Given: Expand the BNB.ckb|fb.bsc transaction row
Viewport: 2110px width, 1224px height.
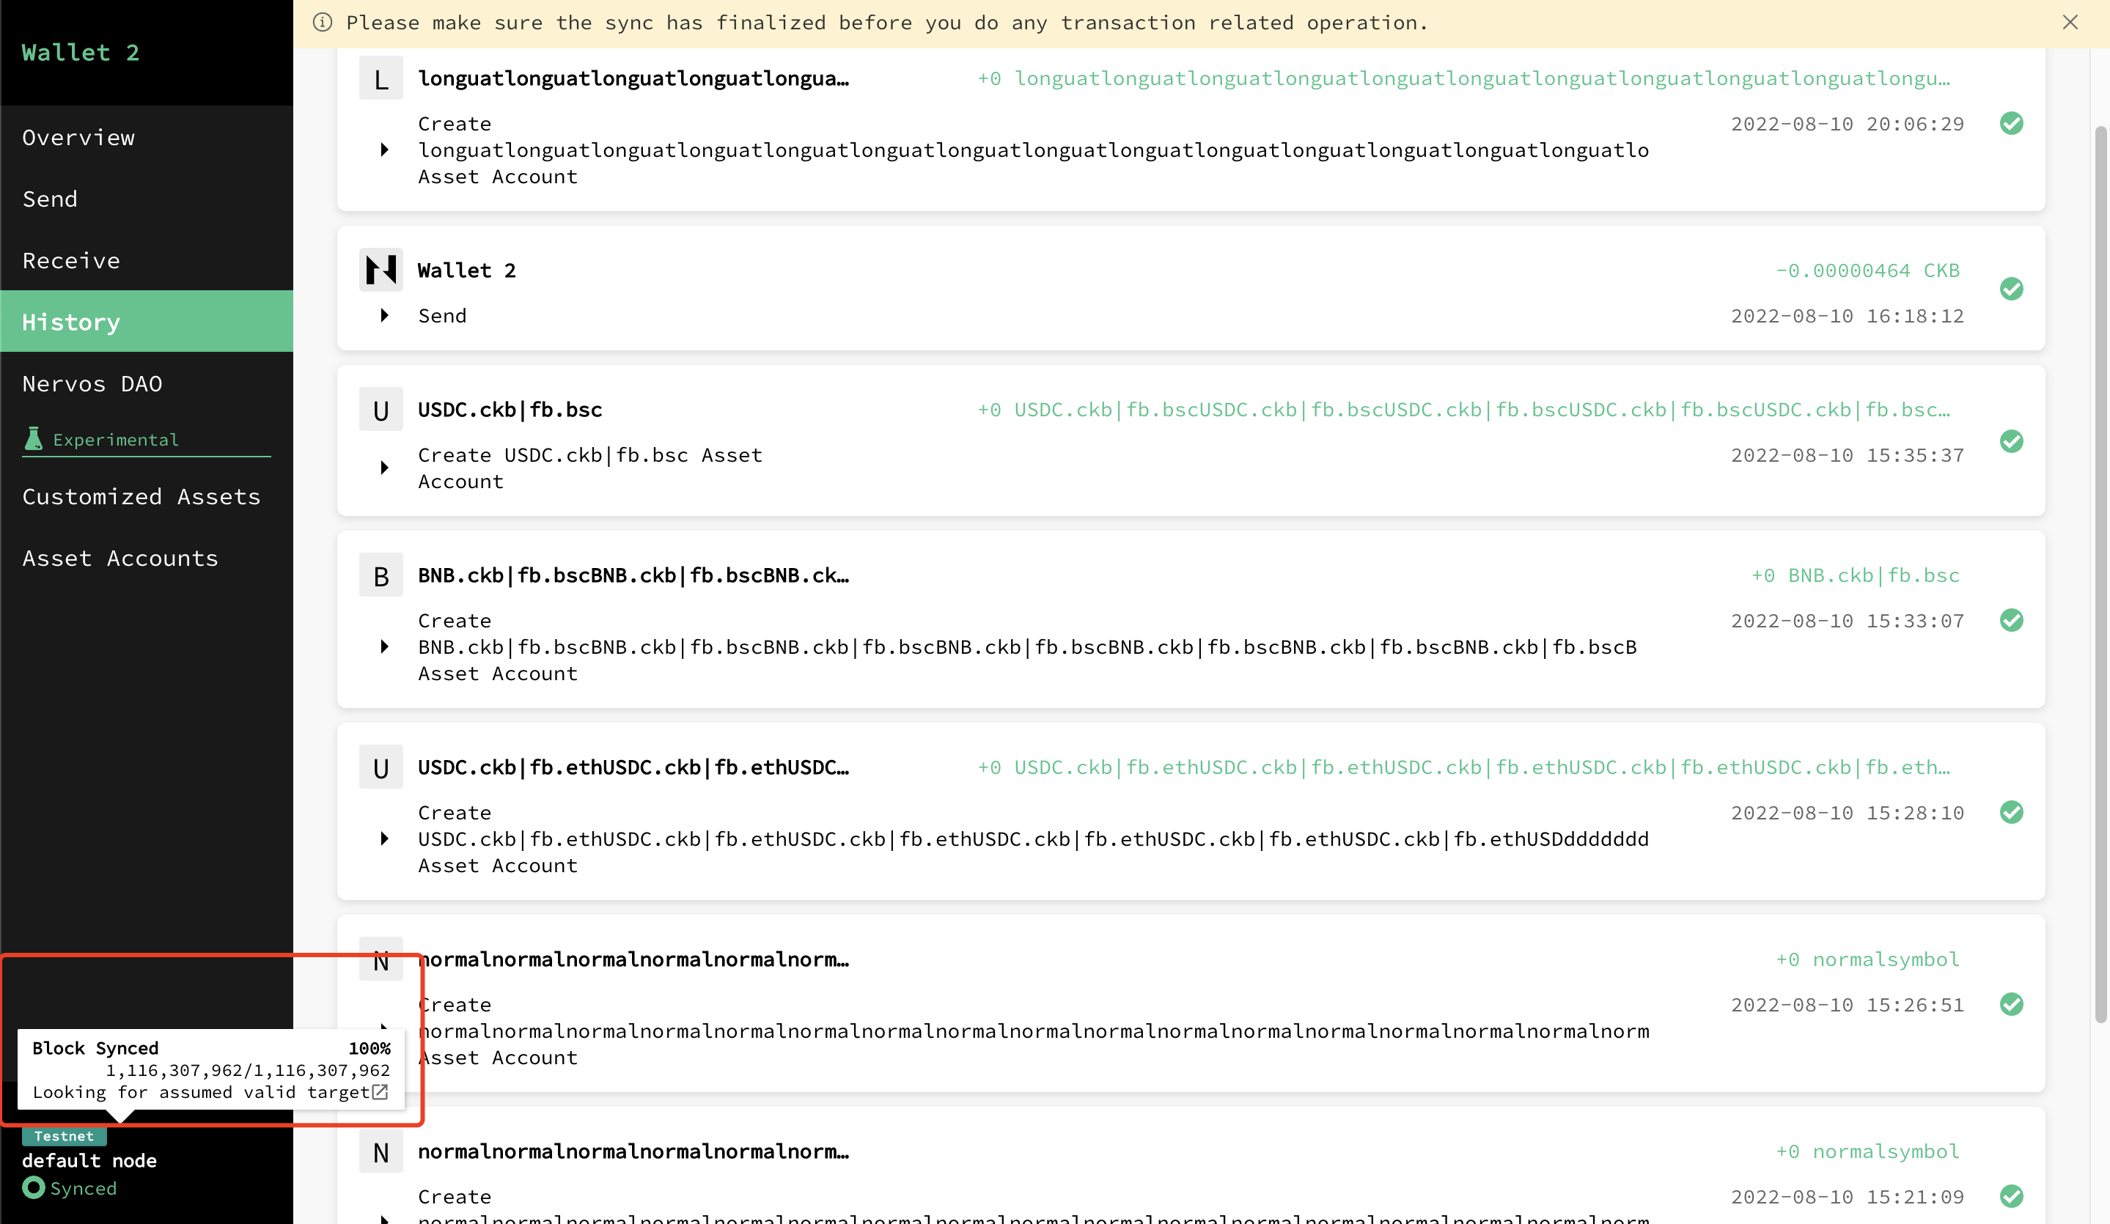Looking at the screenshot, I should click(x=384, y=647).
